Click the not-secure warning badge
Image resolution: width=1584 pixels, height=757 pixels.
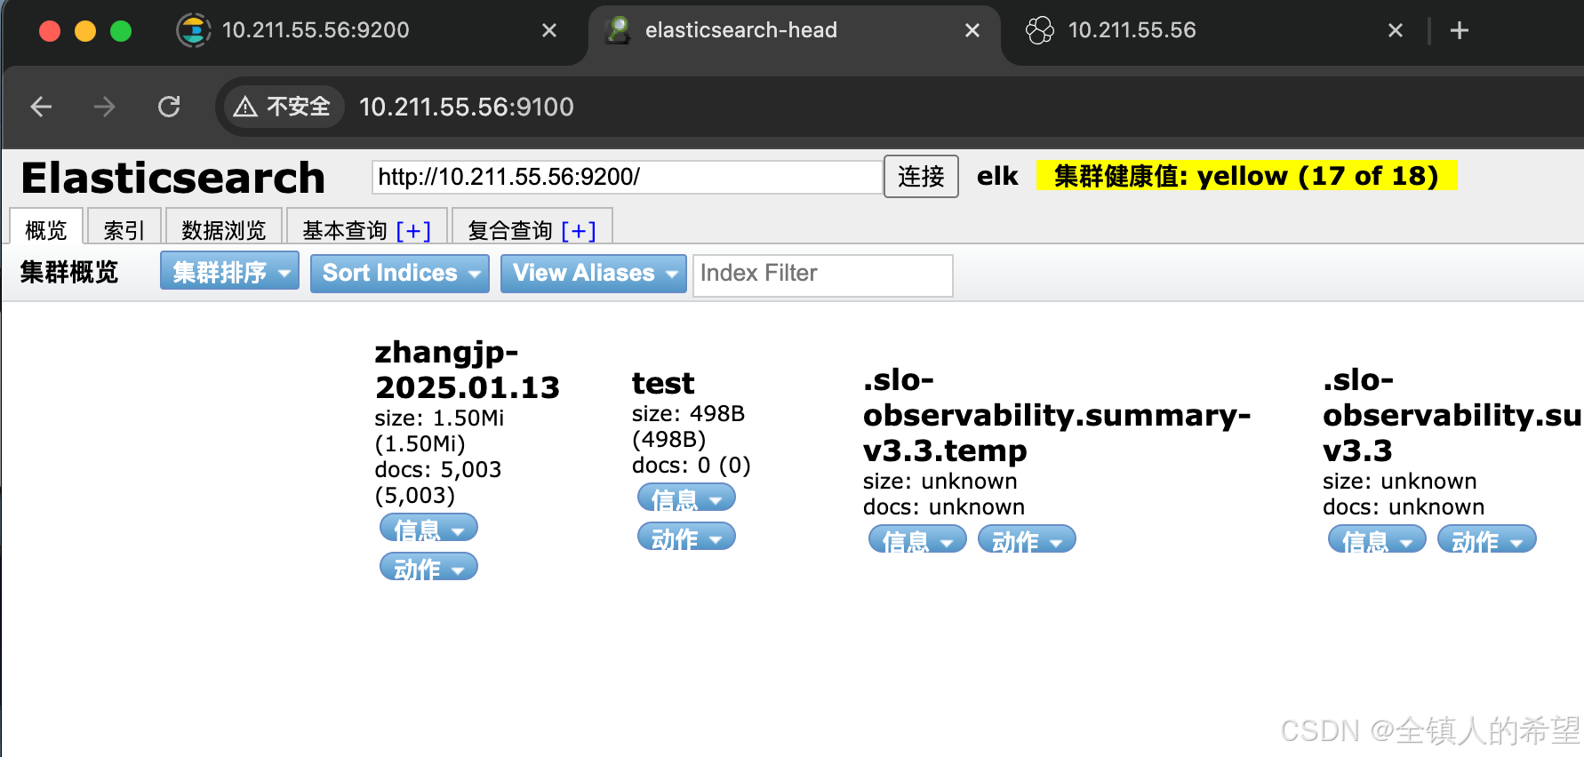pos(283,107)
